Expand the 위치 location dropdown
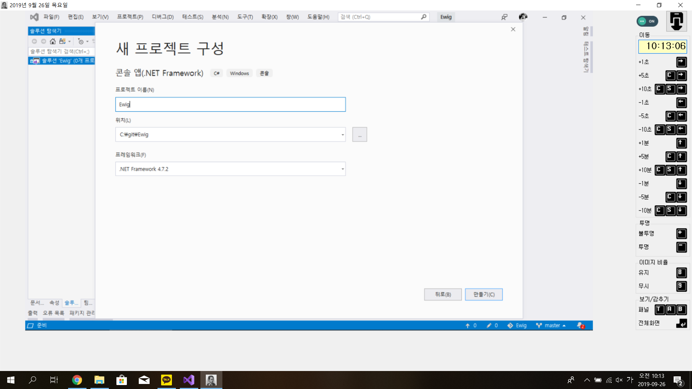Image resolution: width=692 pixels, height=389 pixels. (x=342, y=135)
